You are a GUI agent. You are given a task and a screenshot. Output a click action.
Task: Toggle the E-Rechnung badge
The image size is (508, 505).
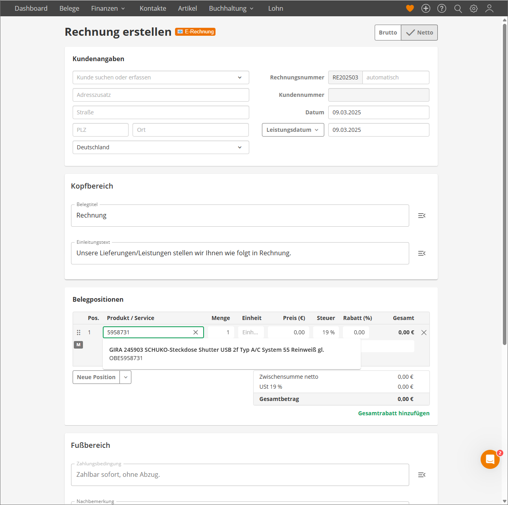coord(195,32)
